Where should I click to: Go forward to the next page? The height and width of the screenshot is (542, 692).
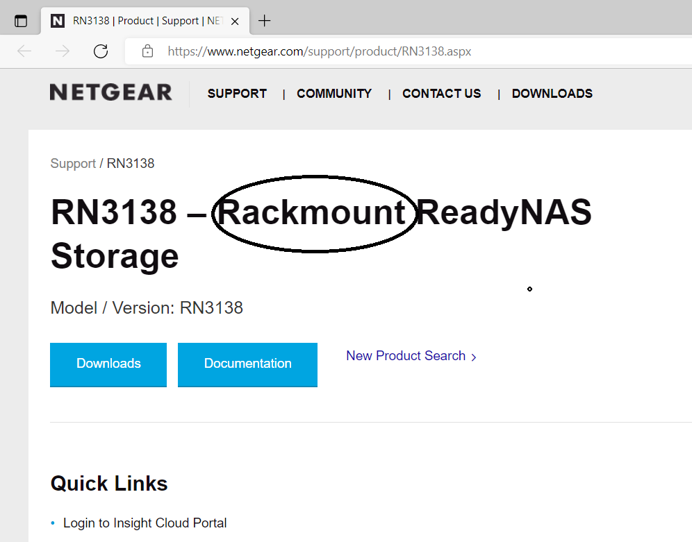pos(63,51)
